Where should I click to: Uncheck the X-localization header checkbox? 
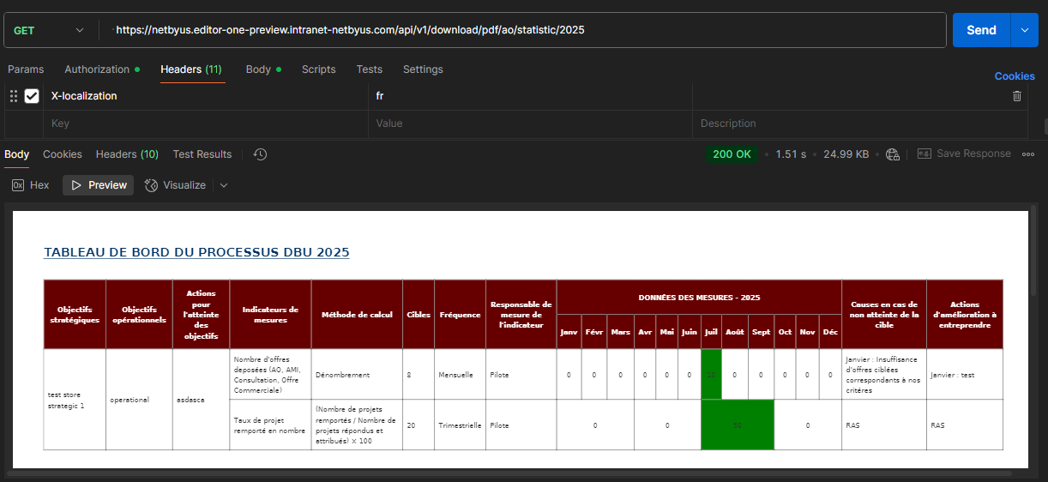[x=32, y=96]
